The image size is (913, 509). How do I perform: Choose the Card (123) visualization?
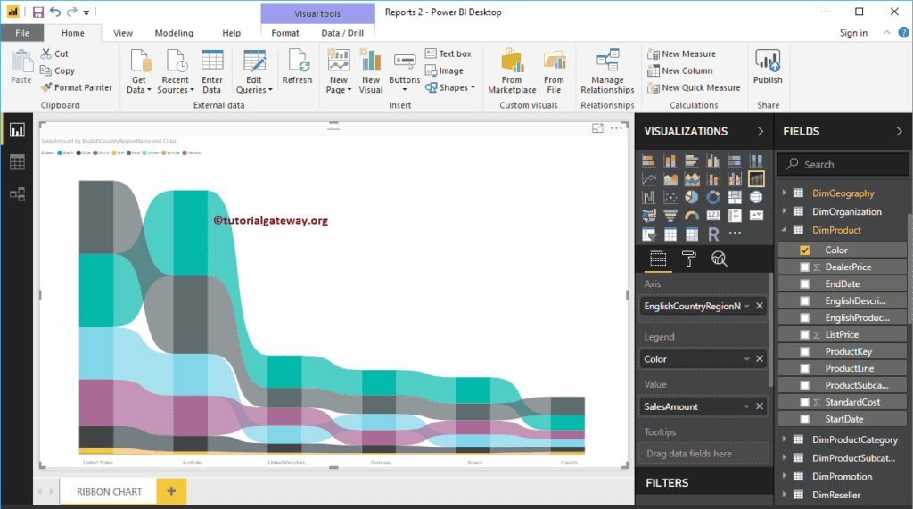[713, 216]
